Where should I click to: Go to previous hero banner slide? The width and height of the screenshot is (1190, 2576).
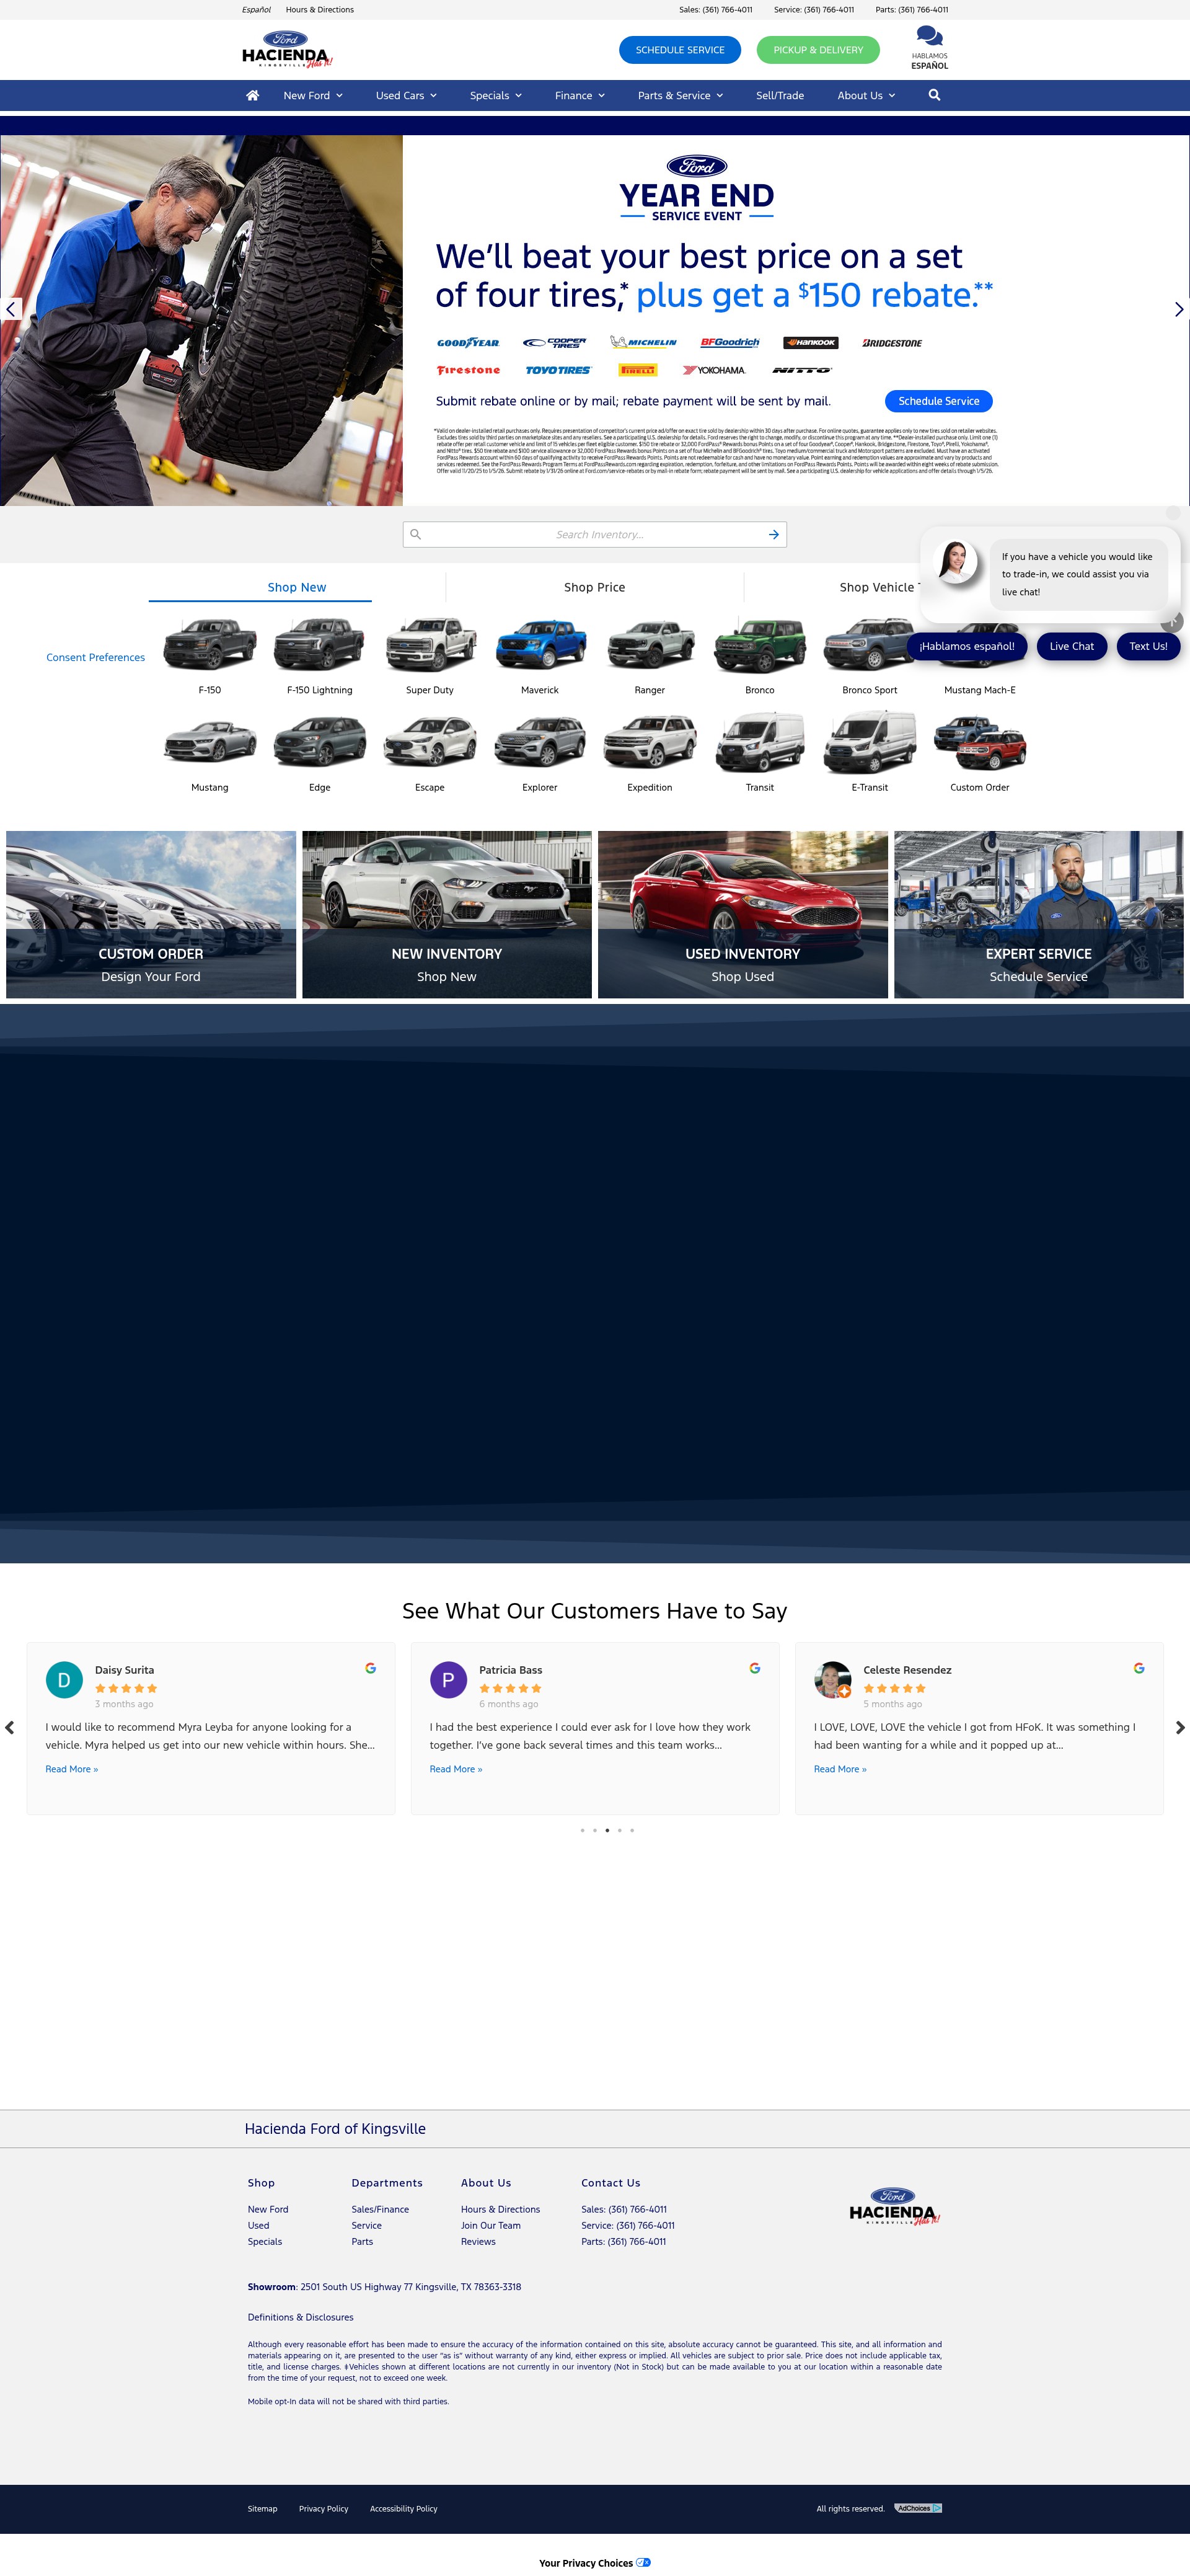10,309
